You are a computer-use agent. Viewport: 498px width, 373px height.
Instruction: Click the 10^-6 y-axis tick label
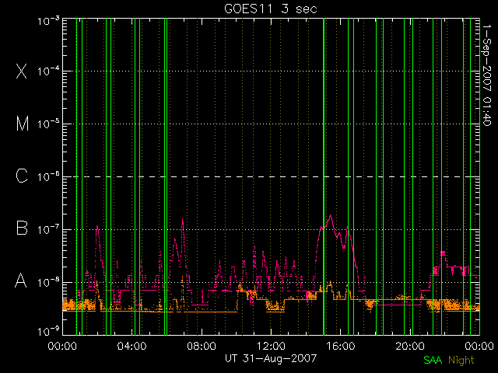pos(48,176)
